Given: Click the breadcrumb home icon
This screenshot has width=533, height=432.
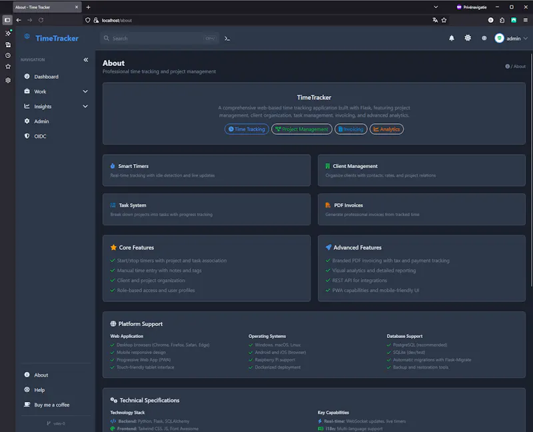Looking at the screenshot, I should tap(507, 66).
